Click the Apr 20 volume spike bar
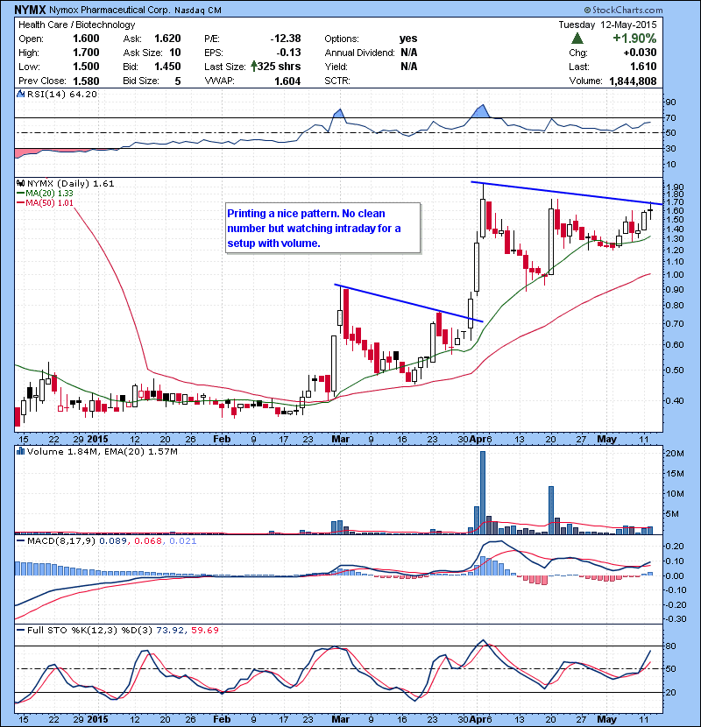The image size is (701, 727). click(551, 510)
